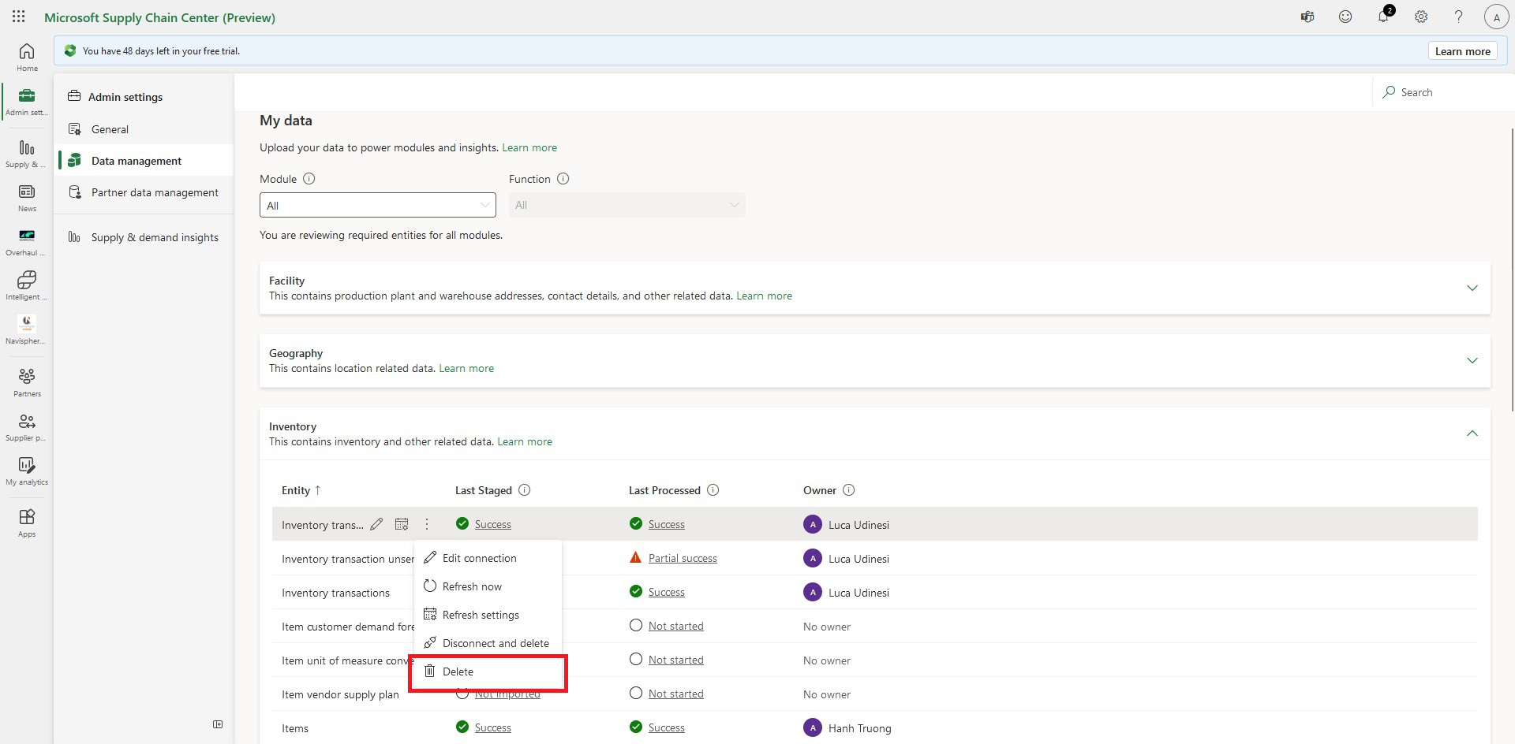
Task: Select Disconnect and delete menu item
Action: tap(488, 643)
